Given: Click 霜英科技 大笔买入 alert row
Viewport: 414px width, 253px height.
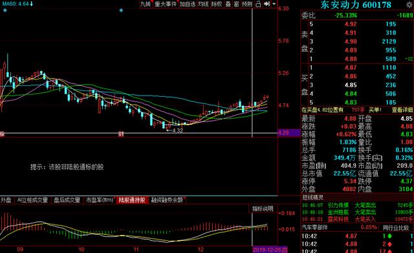Looking at the screenshot, I should pyautogui.click(x=357, y=219).
